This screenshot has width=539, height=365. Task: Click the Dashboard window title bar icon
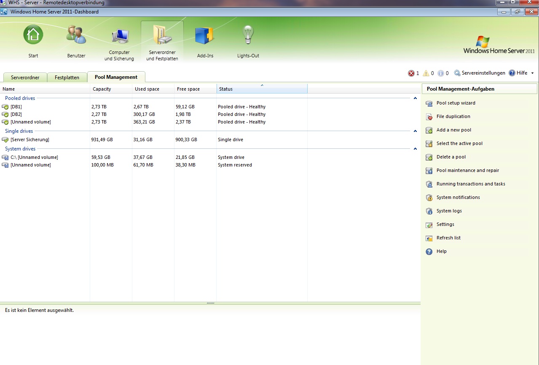point(4,12)
